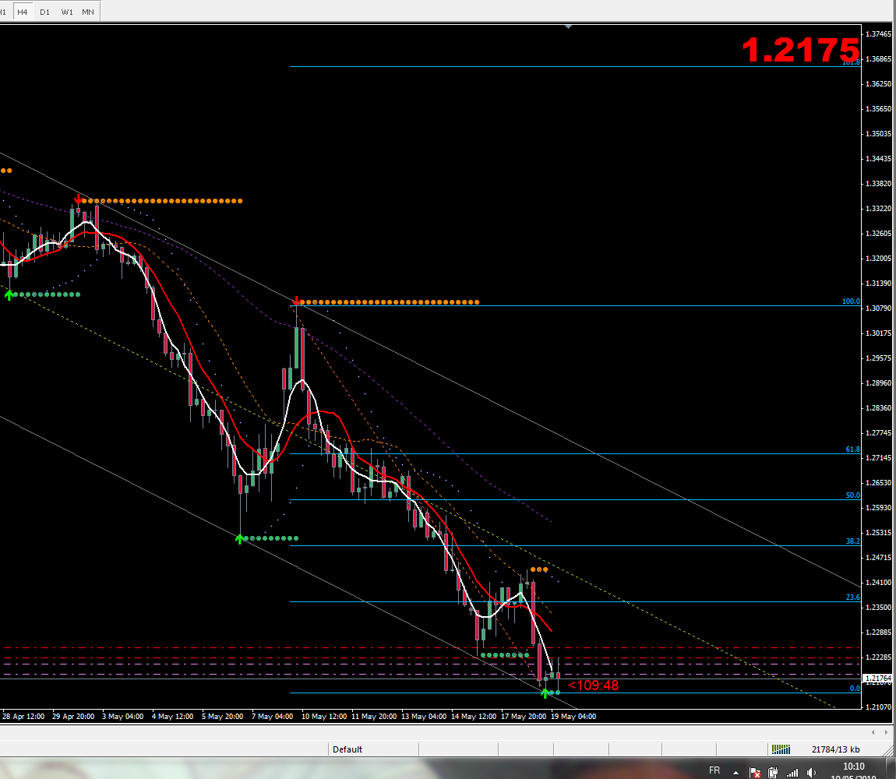Click 1.24100 on the price scale
Image resolution: width=896 pixels, height=779 pixels.
pos(878,583)
